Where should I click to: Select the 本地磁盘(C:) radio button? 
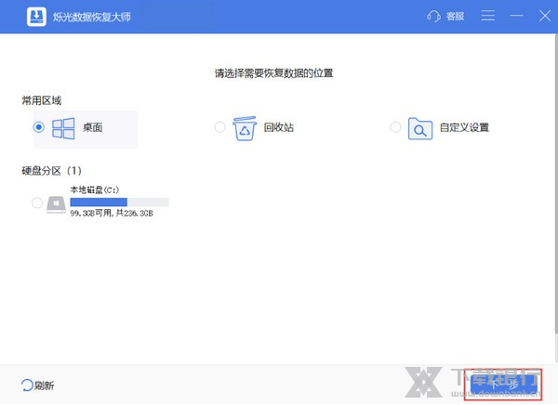(x=37, y=202)
